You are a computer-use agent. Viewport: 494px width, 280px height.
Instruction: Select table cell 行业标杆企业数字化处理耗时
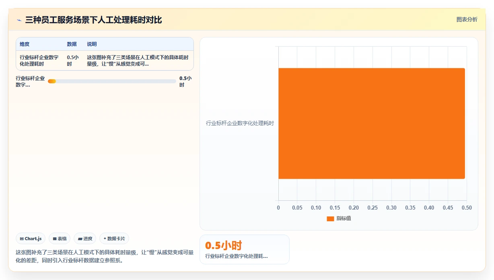click(x=39, y=60)
